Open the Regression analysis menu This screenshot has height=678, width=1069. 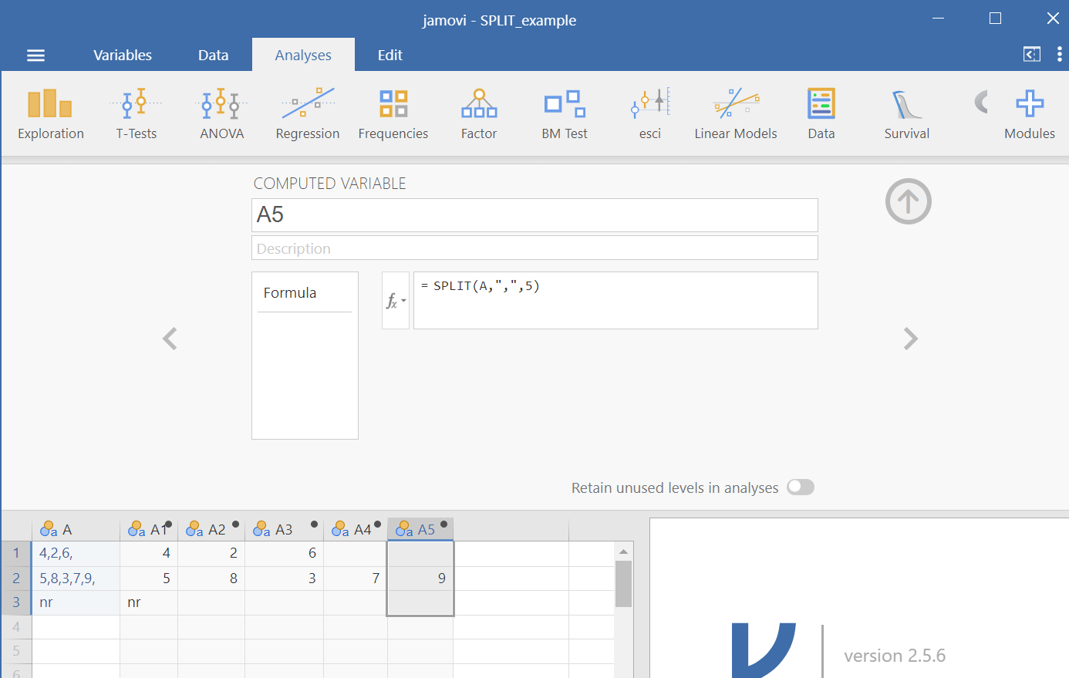click(x=308, y=114)
